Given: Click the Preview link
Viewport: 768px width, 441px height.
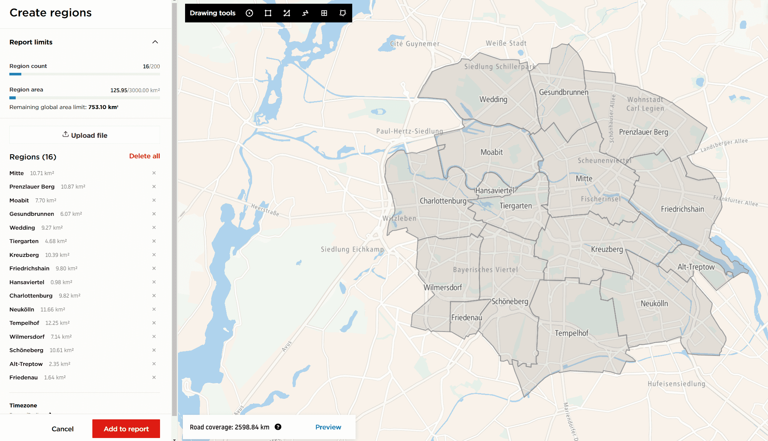Looking at the screenshot, I should [x=328, y=427].
